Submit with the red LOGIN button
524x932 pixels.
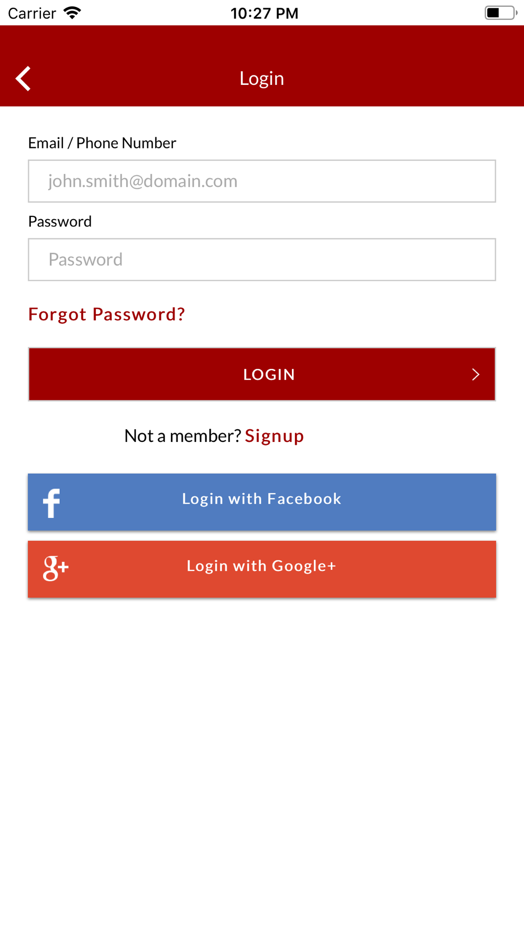point(262,374)
